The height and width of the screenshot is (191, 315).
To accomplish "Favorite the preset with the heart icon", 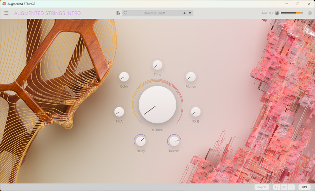I will click(125, 13).
